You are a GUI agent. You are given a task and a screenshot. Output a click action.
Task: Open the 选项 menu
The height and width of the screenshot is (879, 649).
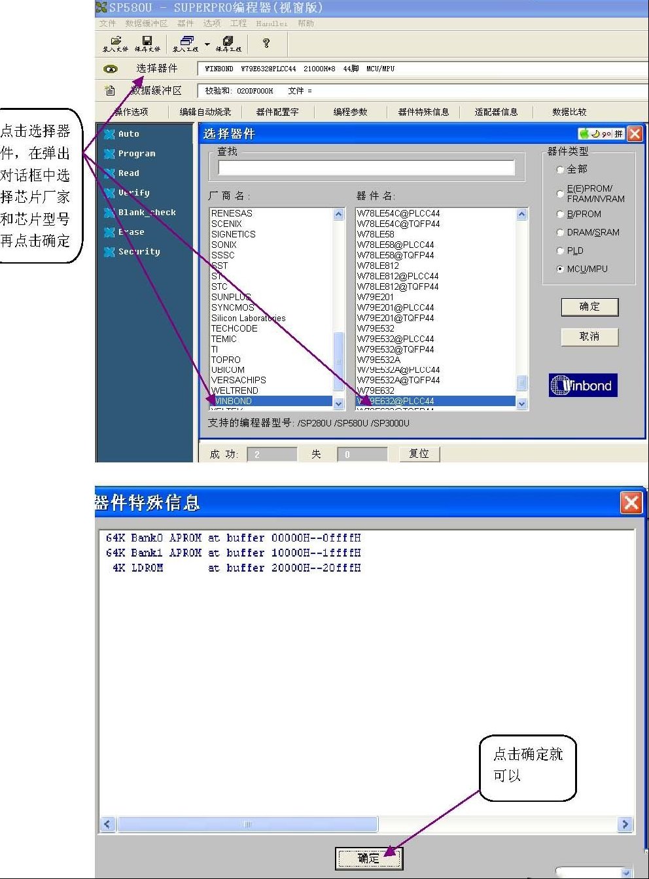(211, 24)
